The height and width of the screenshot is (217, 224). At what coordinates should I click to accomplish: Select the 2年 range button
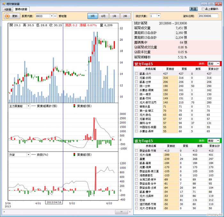tap(125, 16)
